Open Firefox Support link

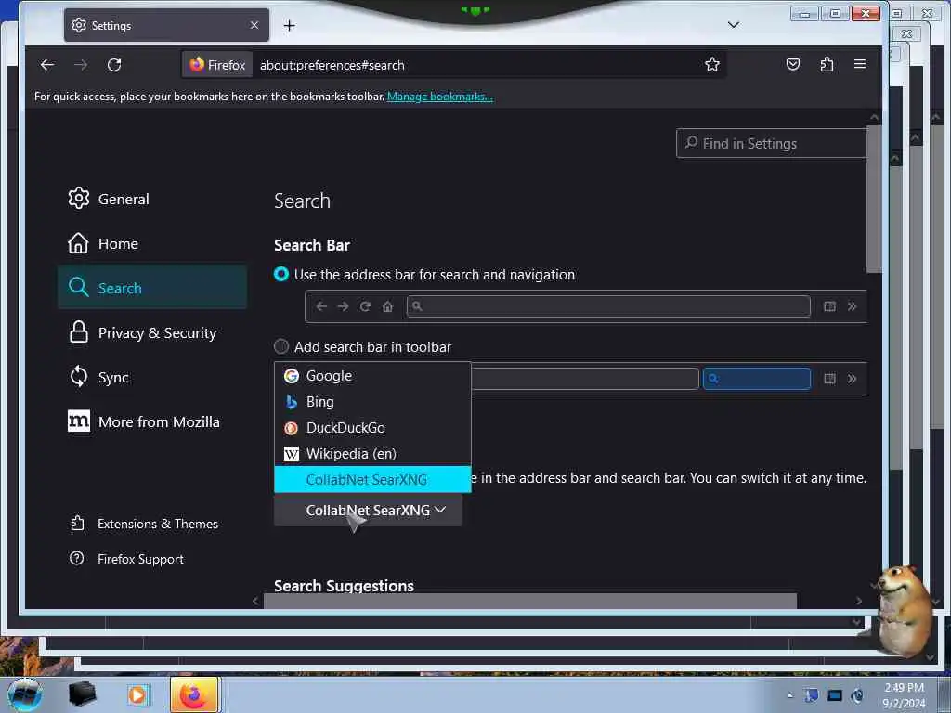126,559
